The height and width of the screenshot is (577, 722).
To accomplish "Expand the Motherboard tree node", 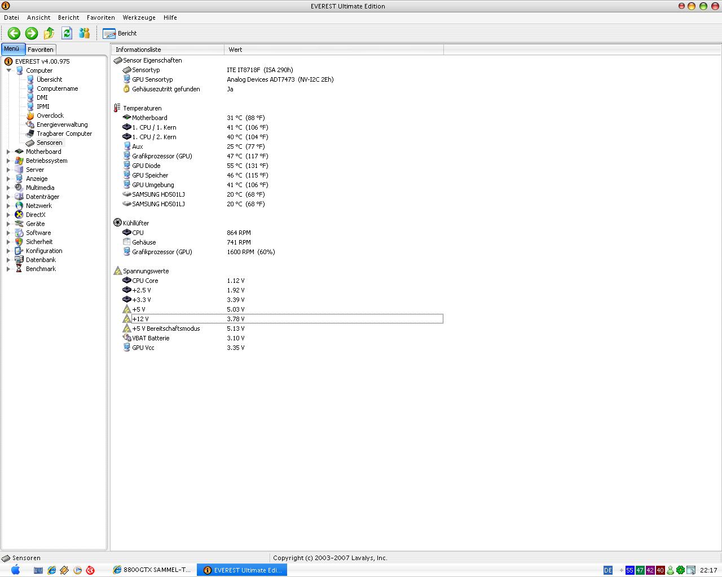I will 8,152.
